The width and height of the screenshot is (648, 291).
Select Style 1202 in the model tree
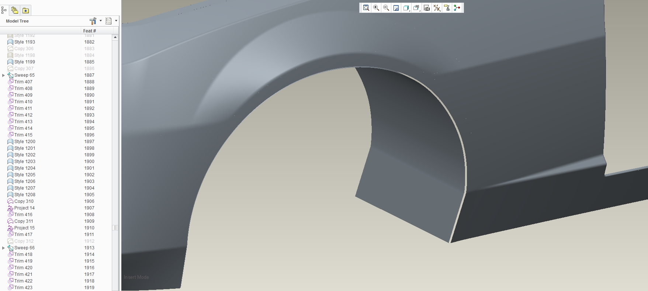(x=25, y=155)
